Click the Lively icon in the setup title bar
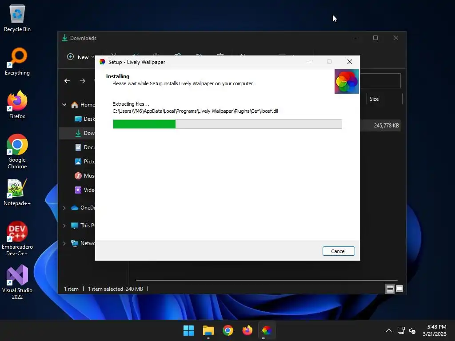This screenshot has width=455, height=341. (x=102, y=62)
